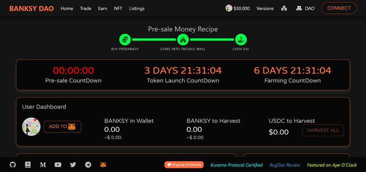The width and height of the screenshot is (366, 172).
Task: Click the CONNECT wallet button
Action: (339, 8)
